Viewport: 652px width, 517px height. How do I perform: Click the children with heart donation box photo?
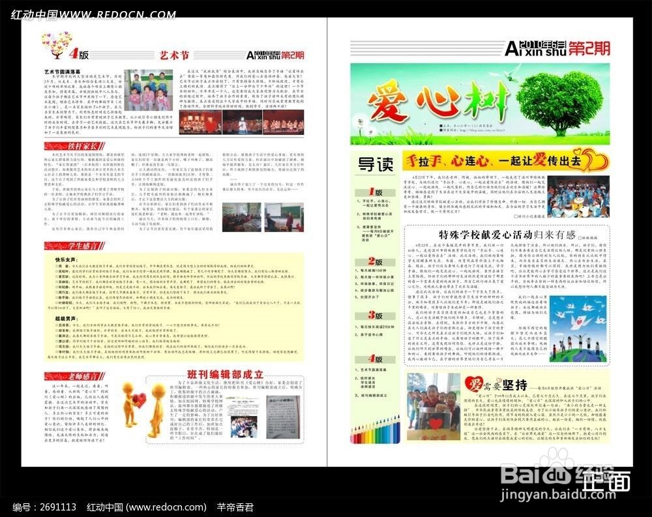(x=434, y=406)
